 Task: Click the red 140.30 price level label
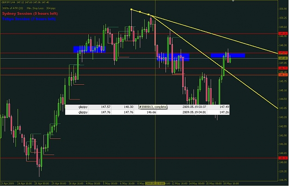coord(283,158)
